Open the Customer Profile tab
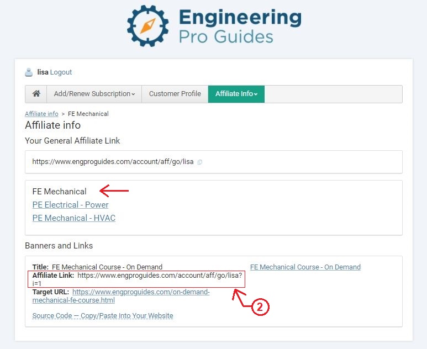Screen dimensions: 427x349 [x=175, y=94]
